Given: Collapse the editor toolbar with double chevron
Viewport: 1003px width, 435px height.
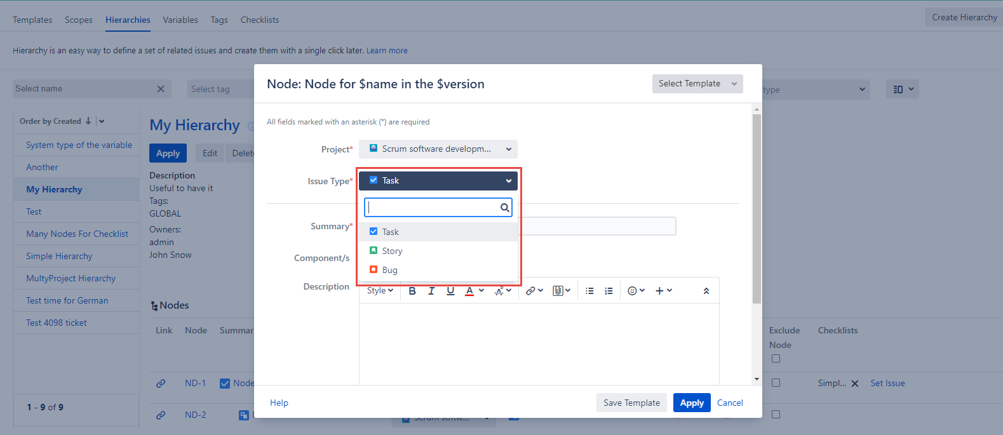Looking at the screenshot, I should [x=706, y=291].
